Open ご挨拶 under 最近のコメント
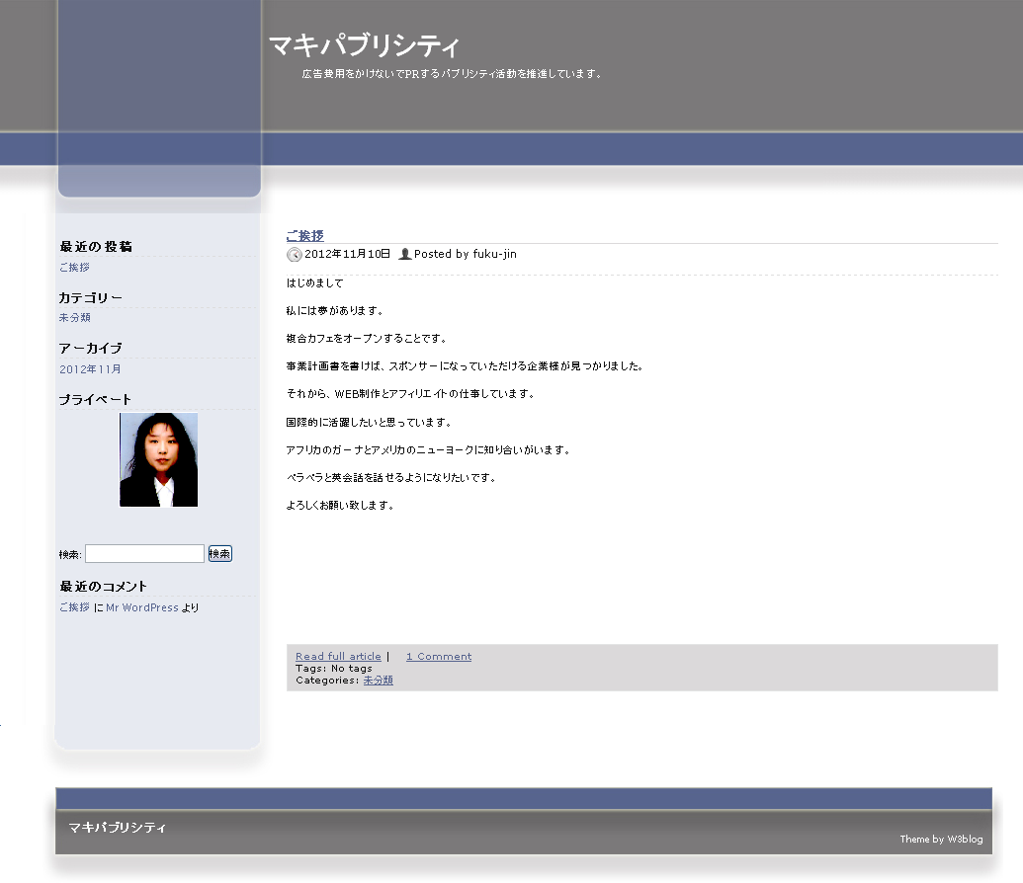Viewport: 1023px width, 883px height. [x=74, y=608]
